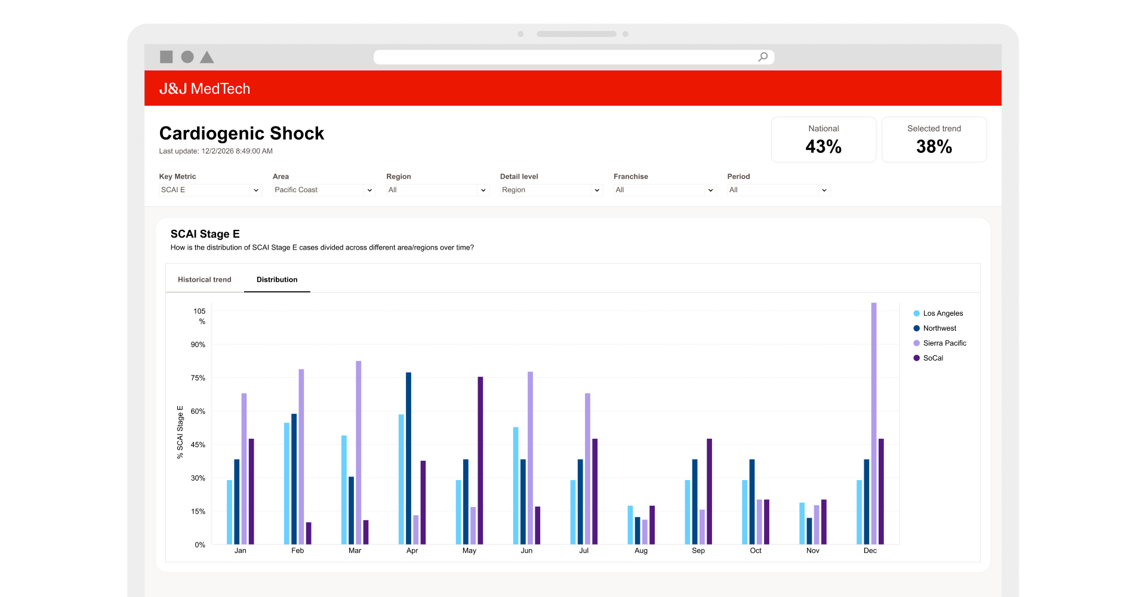The image size is (1146, 597).
Task: Click the Selected trend 38% card
Action: click(934, 139)
